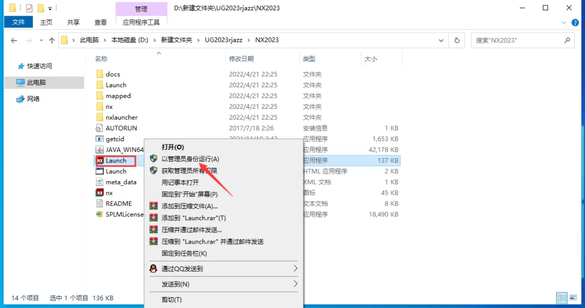Select the Launch NX application icon
Screen dimensions: 585x308
coord(100,161)
